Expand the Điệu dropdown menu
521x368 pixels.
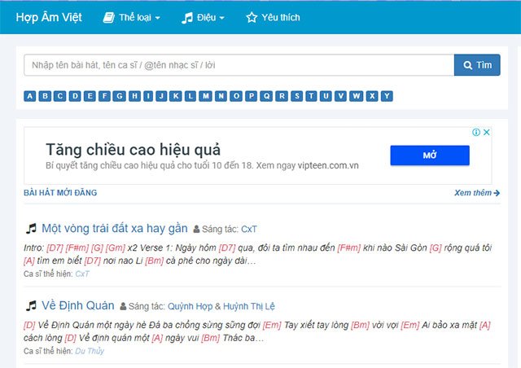(x=203, y=17)
